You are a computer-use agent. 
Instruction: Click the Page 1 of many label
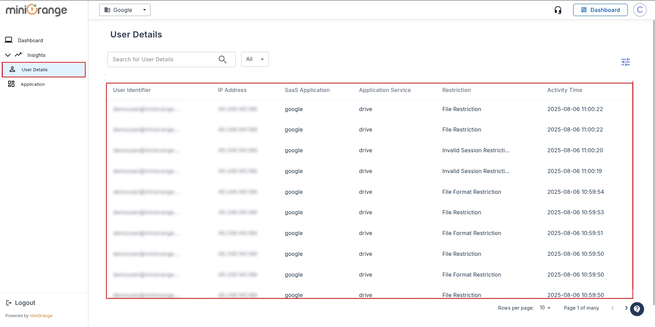[581, 308]
